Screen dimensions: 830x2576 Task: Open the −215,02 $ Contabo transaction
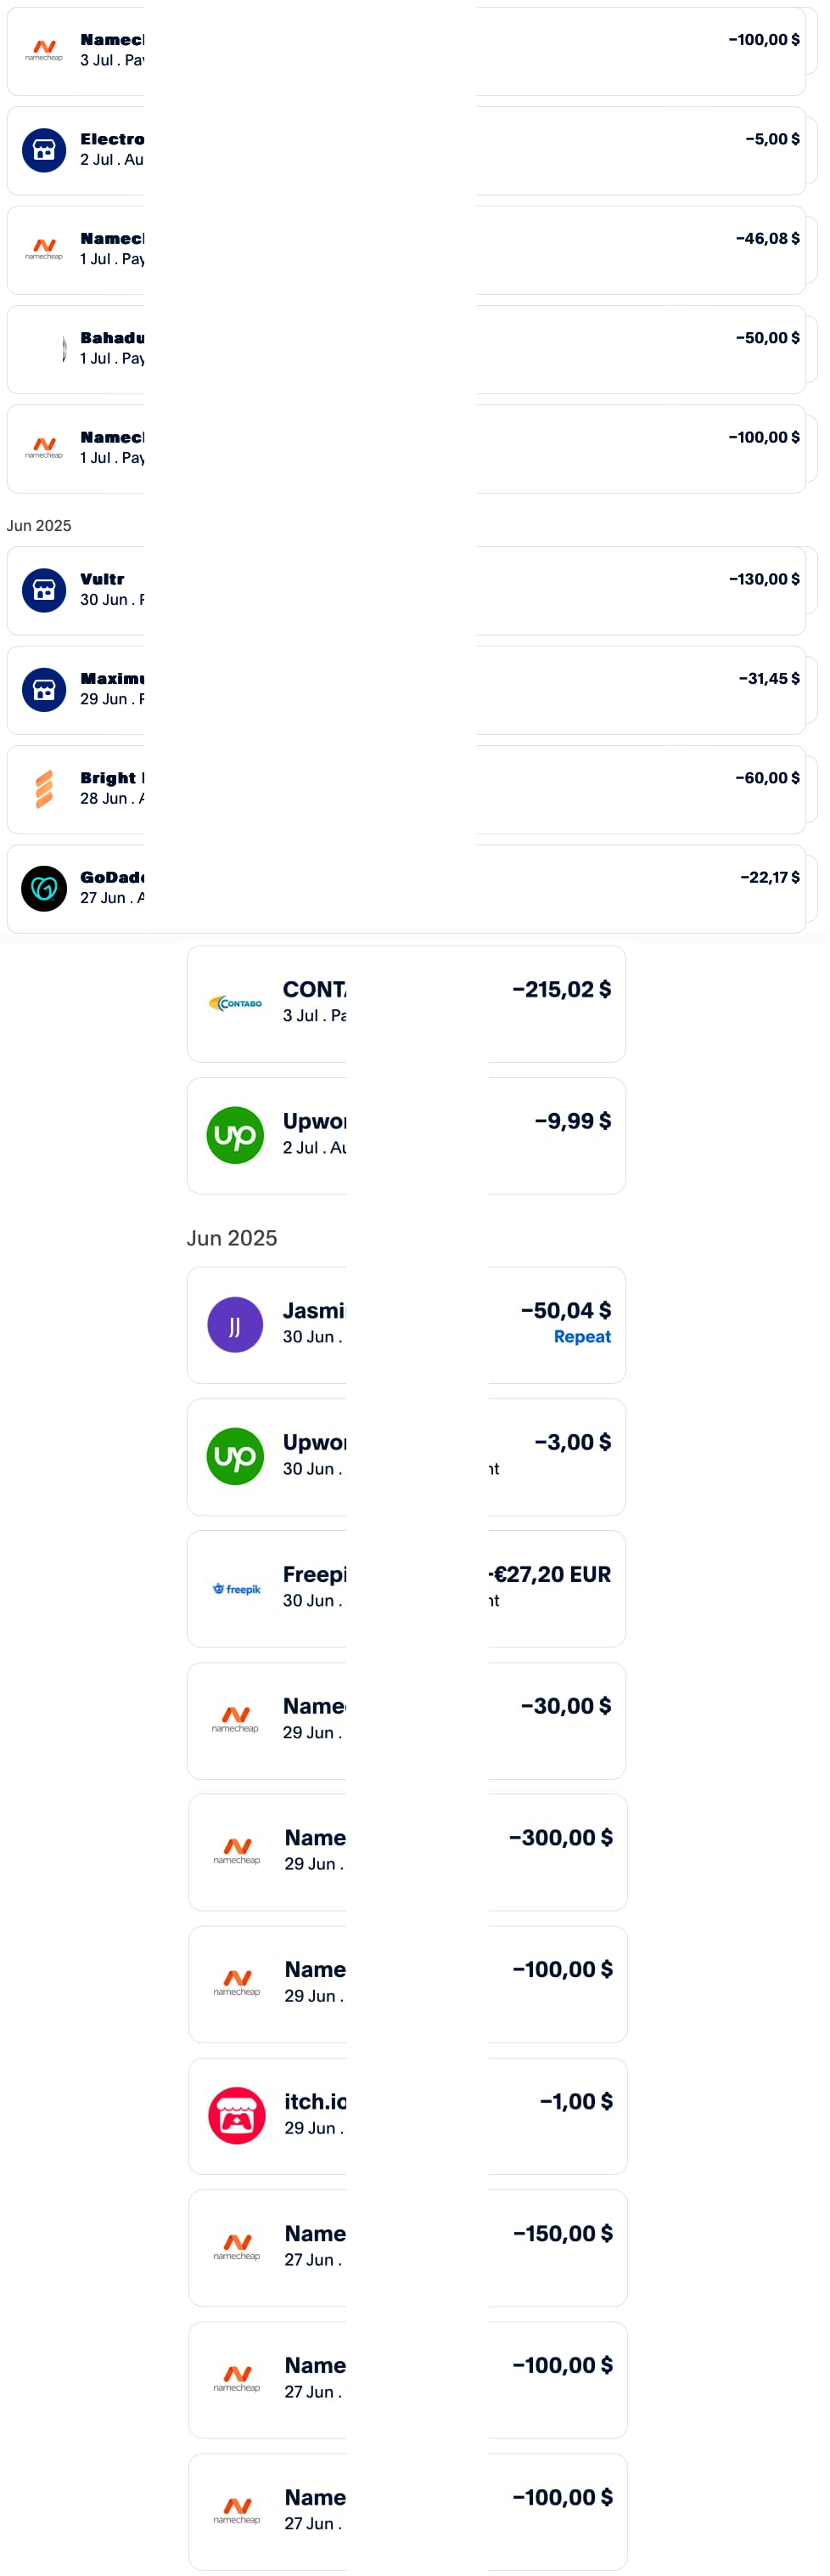[407, 1003]
